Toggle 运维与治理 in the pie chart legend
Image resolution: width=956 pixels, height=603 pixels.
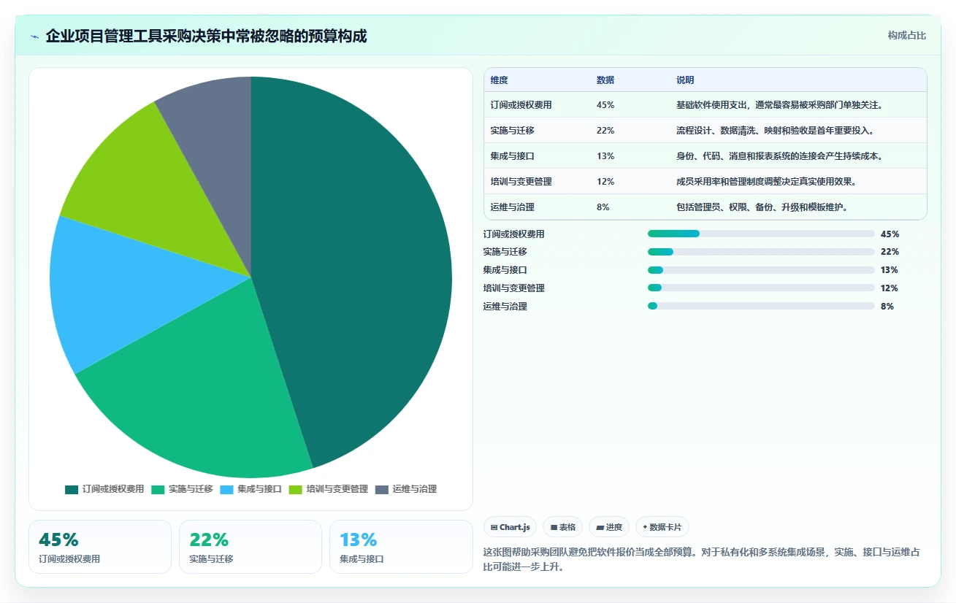405,489
